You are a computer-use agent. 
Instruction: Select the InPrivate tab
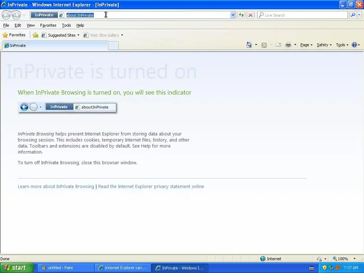pyautogui.click(x=55, y=45)
